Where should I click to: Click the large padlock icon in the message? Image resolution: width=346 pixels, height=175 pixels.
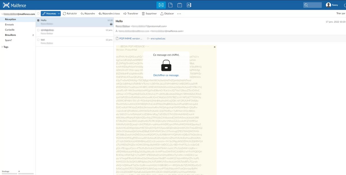(166, 66)
